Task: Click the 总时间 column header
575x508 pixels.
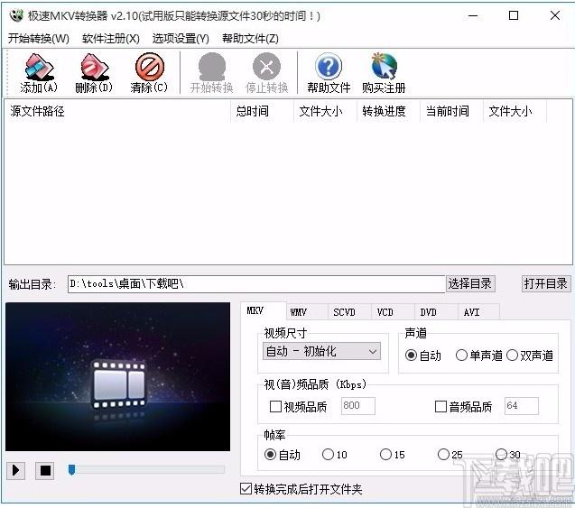Action: [x=262, y=111]
